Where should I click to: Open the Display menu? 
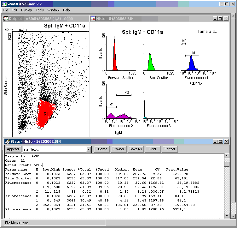coord(26,10)
